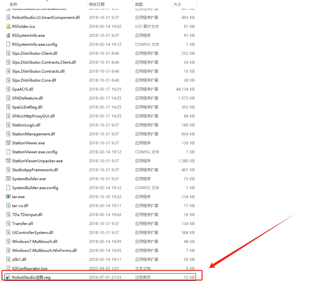309x281 pixels.
Task: Sort files by 名称 column header
Action: 13,4
